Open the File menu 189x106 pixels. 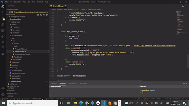coord(6,2)
